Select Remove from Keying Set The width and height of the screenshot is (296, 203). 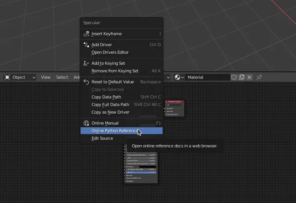[x=121, y=71]
